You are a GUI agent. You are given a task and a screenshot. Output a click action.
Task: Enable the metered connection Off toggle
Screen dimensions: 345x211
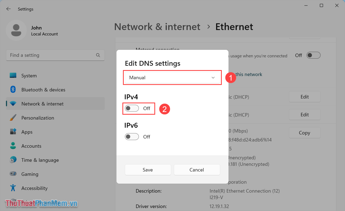[313, 55]
